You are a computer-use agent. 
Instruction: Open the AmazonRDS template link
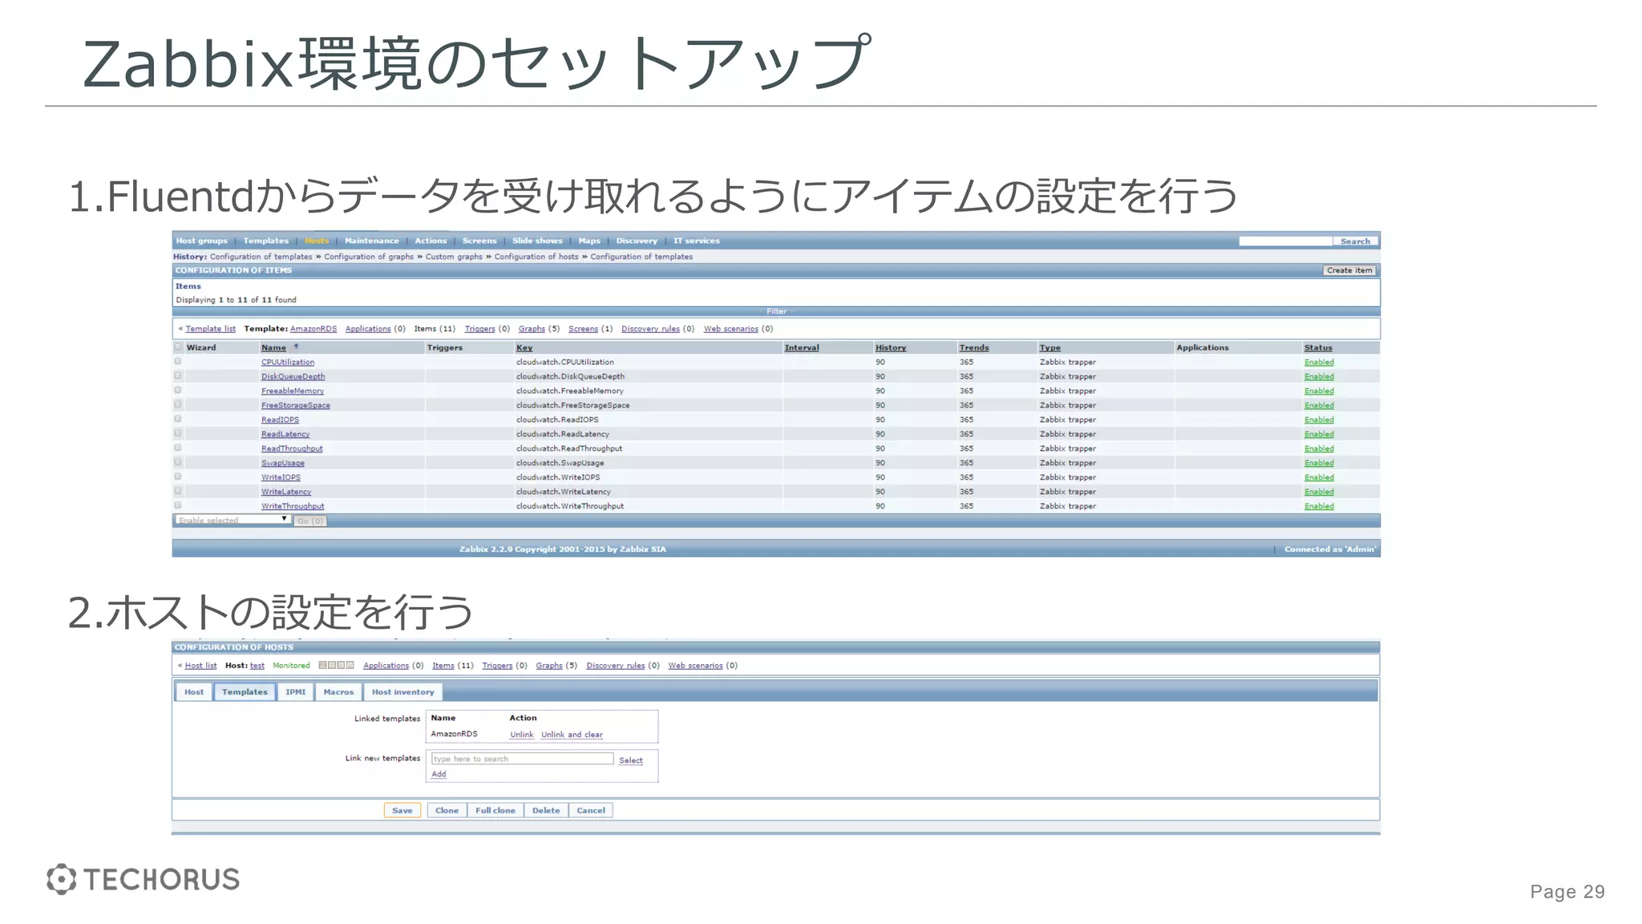tap(313, 329)
